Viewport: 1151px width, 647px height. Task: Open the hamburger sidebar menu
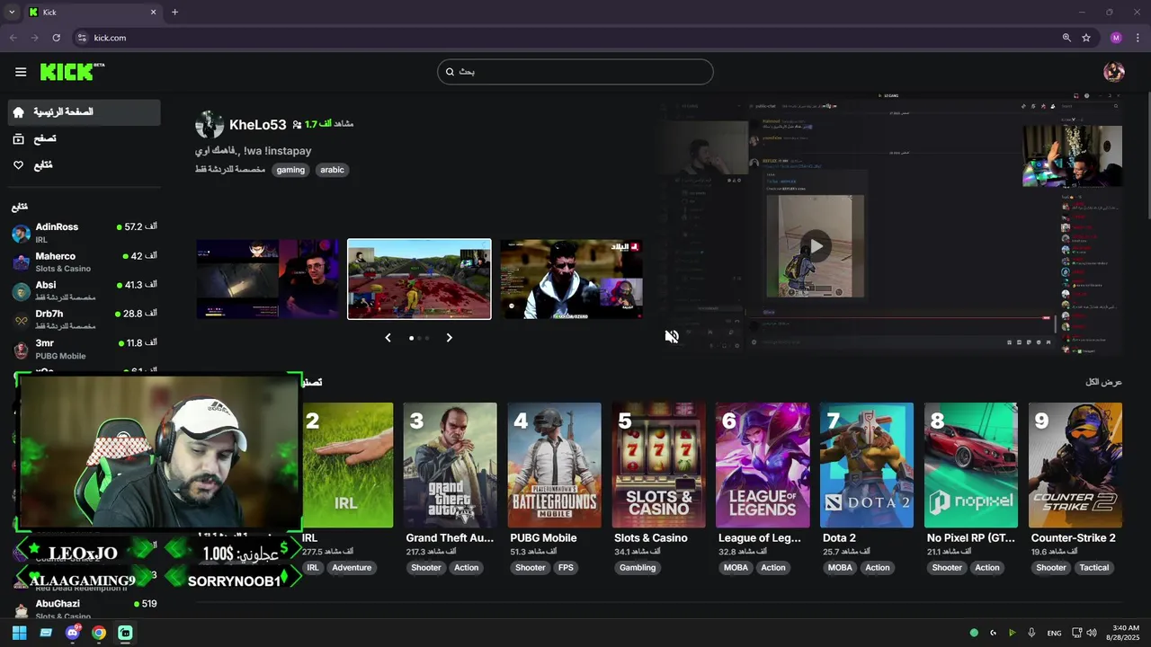click(21, 72)
